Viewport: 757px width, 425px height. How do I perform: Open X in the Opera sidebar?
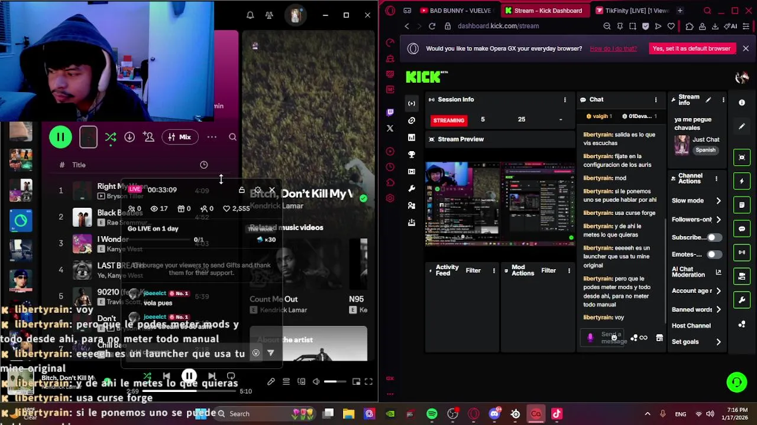pos(390,128)
